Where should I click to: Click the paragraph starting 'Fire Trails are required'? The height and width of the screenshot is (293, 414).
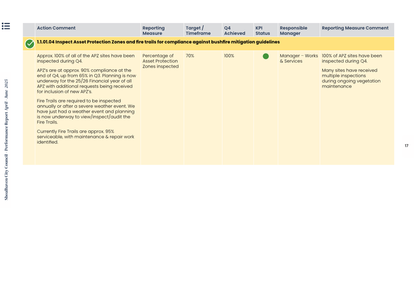coord(86,112)
